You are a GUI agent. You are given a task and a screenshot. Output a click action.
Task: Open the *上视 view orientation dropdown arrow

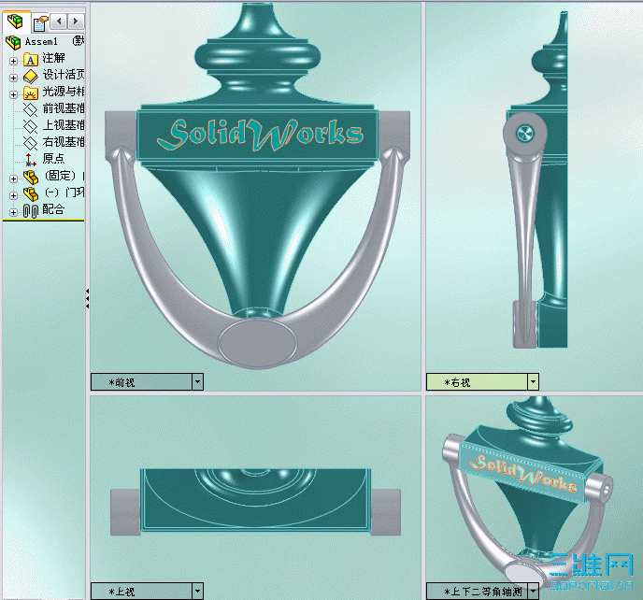pos(197,591)
